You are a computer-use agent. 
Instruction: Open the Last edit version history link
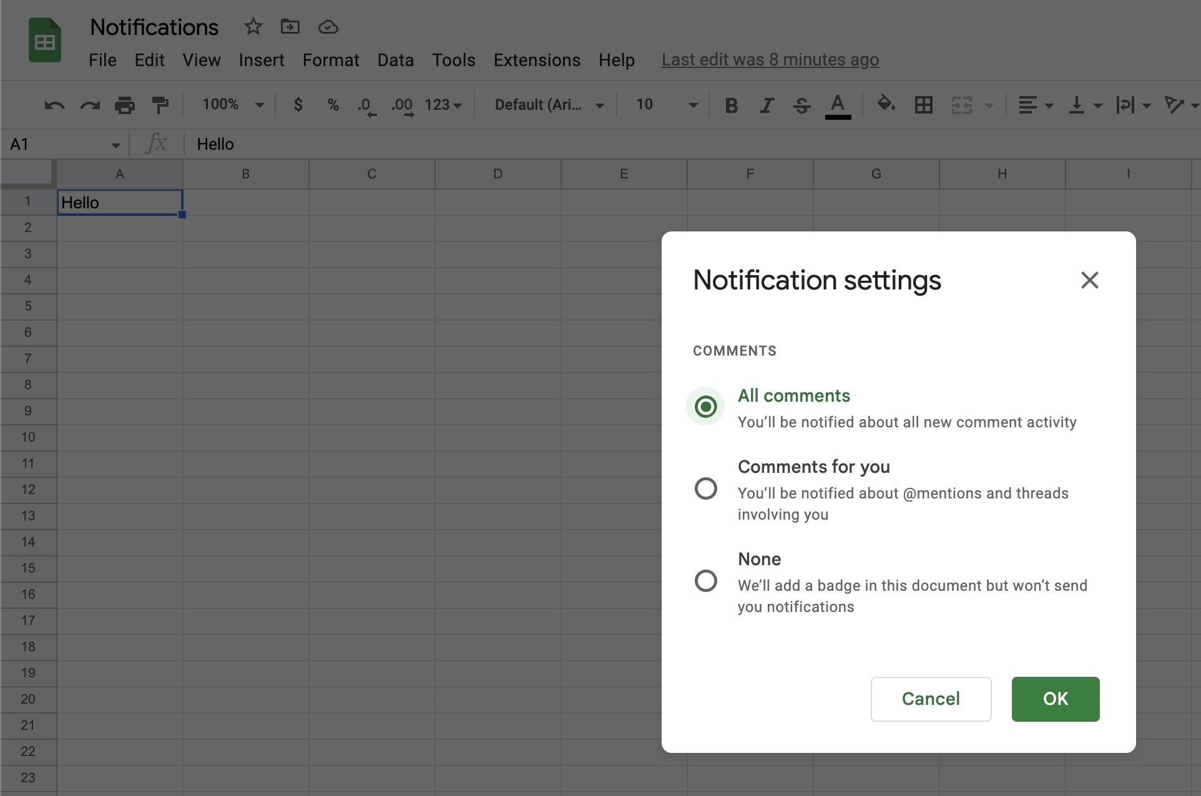click(x=770, y=60)
